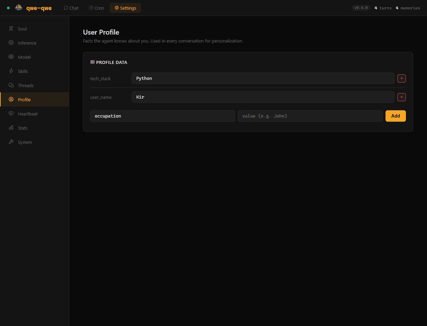427x326 pixels.
Task: Click the v0.4.0 version badge
Action: coord(361,8)
